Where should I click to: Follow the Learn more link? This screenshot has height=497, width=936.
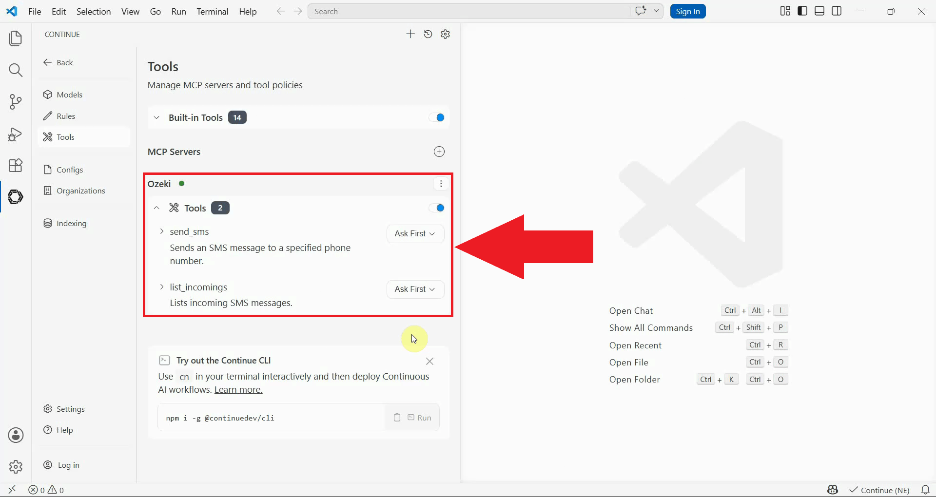point(238,390)
